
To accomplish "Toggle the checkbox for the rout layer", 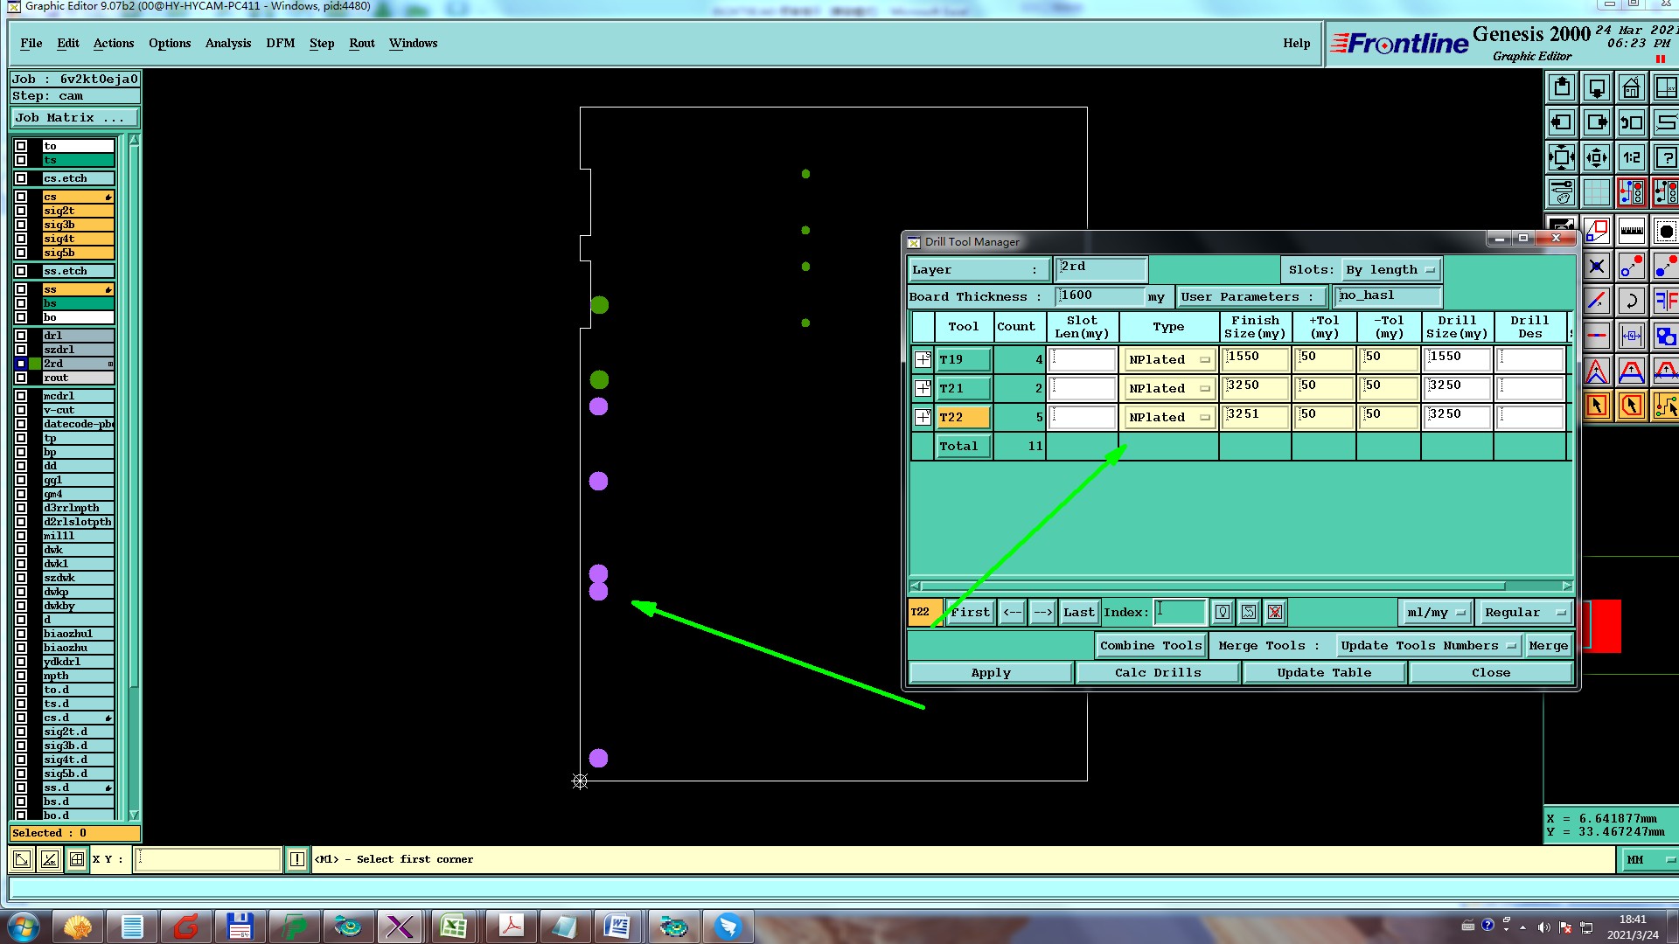I will tap(21, 378).
